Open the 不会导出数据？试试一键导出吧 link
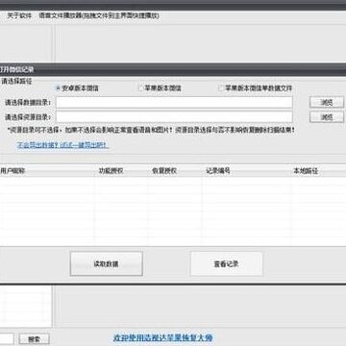Viewport: 346px width, 346px height. point(62,145)
